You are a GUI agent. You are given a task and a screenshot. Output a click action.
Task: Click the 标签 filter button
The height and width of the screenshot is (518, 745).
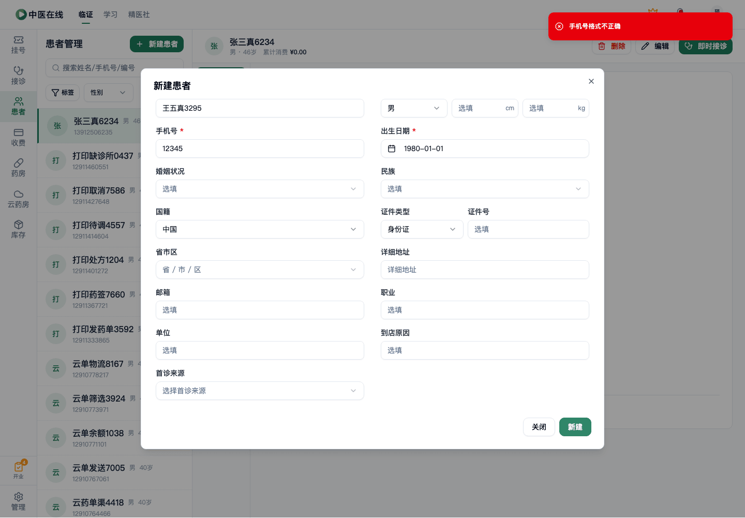click(x=63, y=93)
